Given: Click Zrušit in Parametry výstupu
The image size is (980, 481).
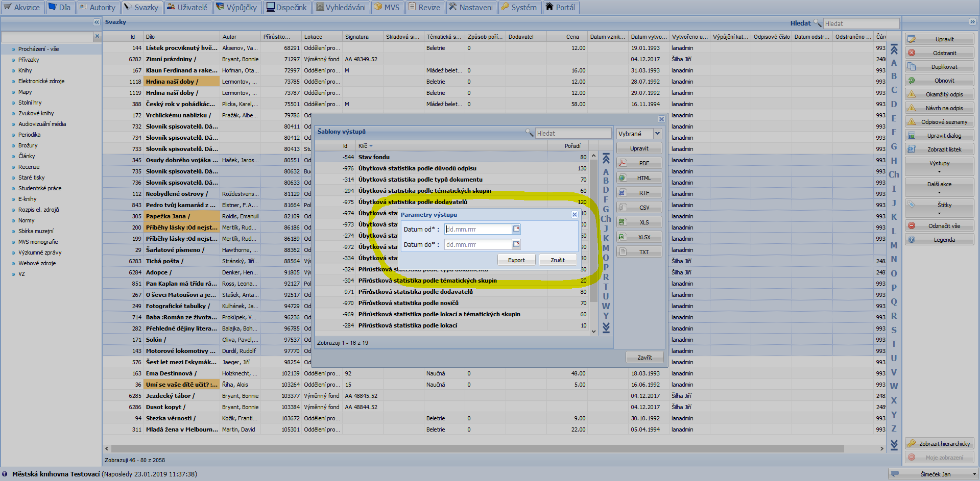Looking at the screenshot, I should tap(558, 260).
